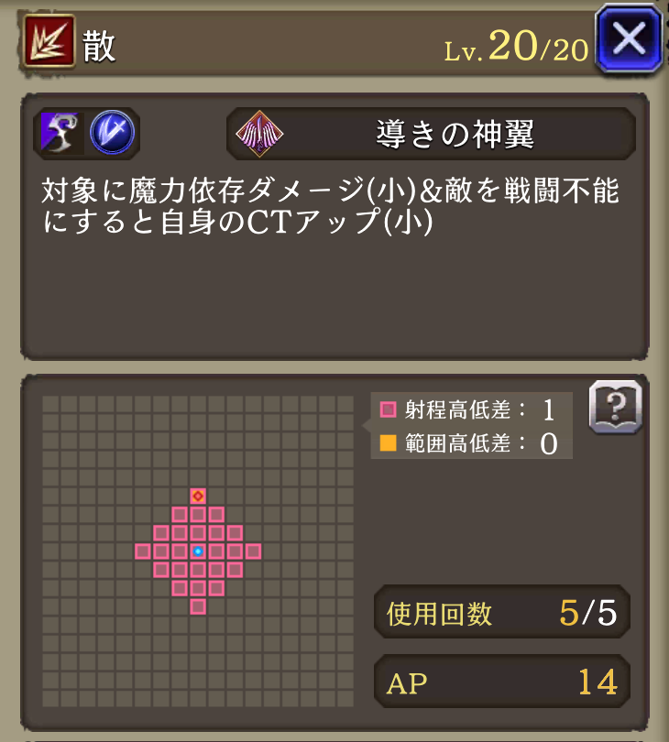Close the skill detail panel

tap(630, 38)
